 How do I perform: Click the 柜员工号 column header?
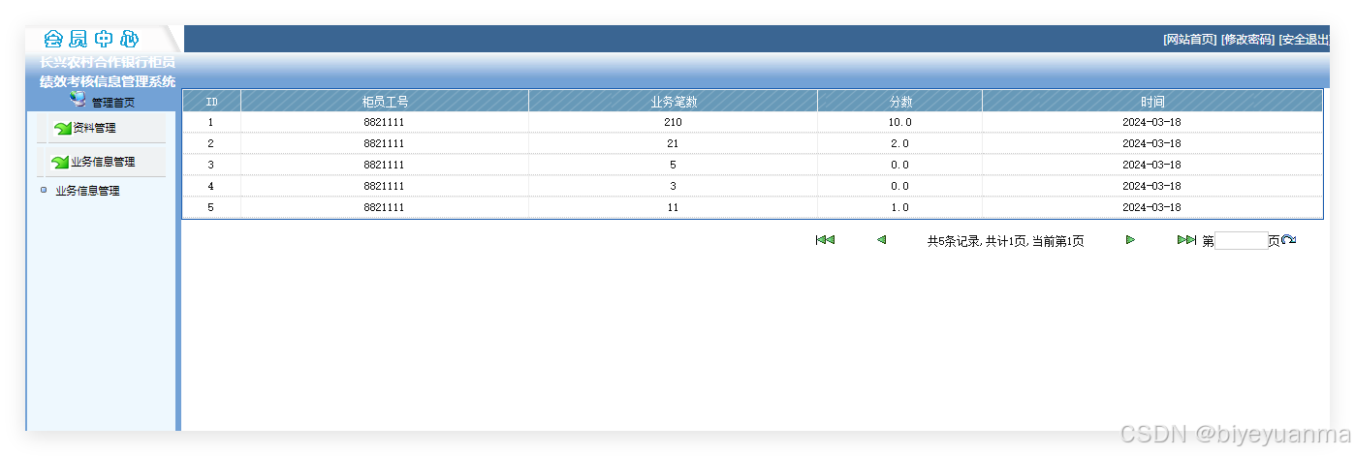(385, 102)
